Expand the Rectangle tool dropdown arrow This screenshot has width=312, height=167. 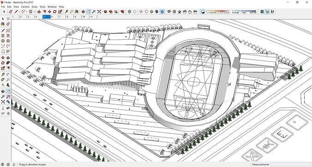point(34,12)
